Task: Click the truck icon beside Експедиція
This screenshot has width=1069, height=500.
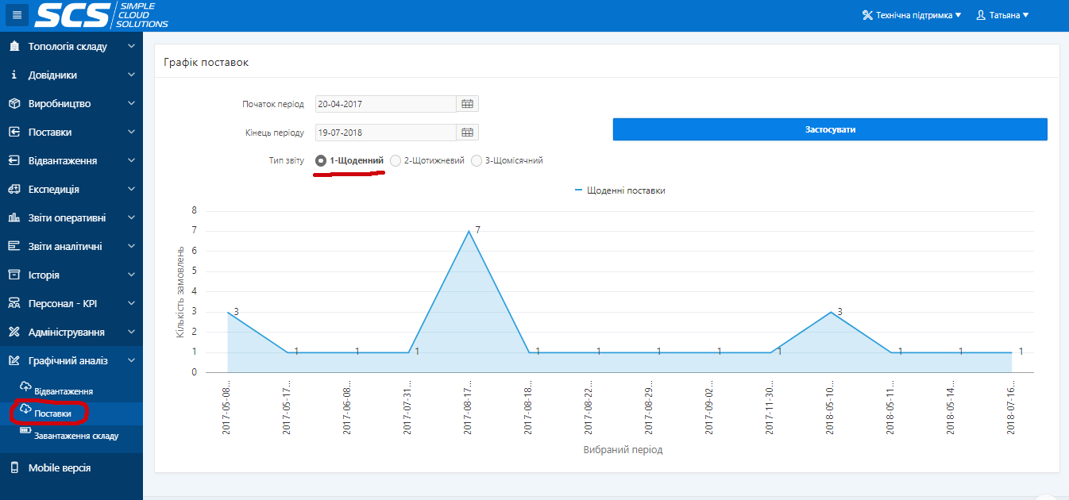Action: pos(14,190)
